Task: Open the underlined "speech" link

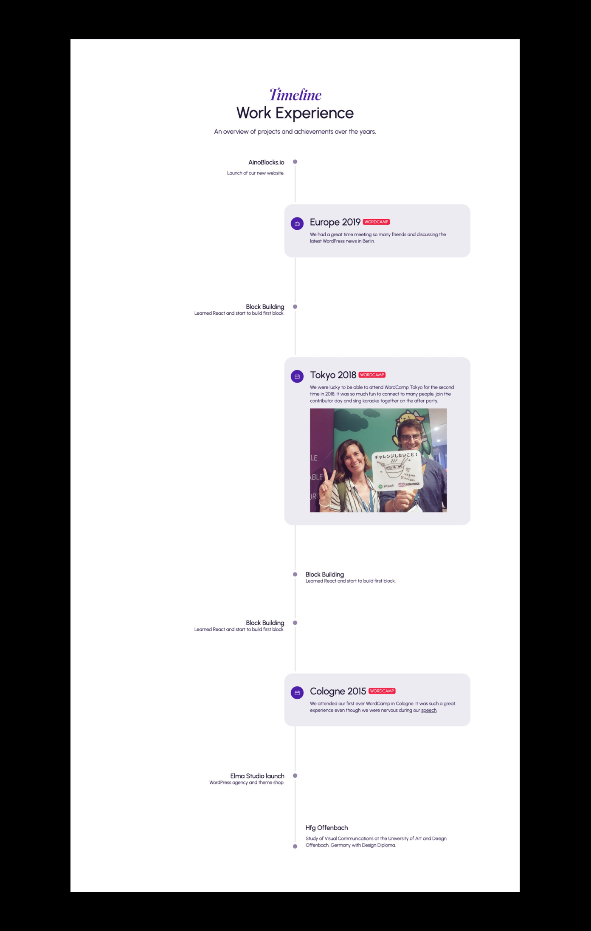Action: 429,710
